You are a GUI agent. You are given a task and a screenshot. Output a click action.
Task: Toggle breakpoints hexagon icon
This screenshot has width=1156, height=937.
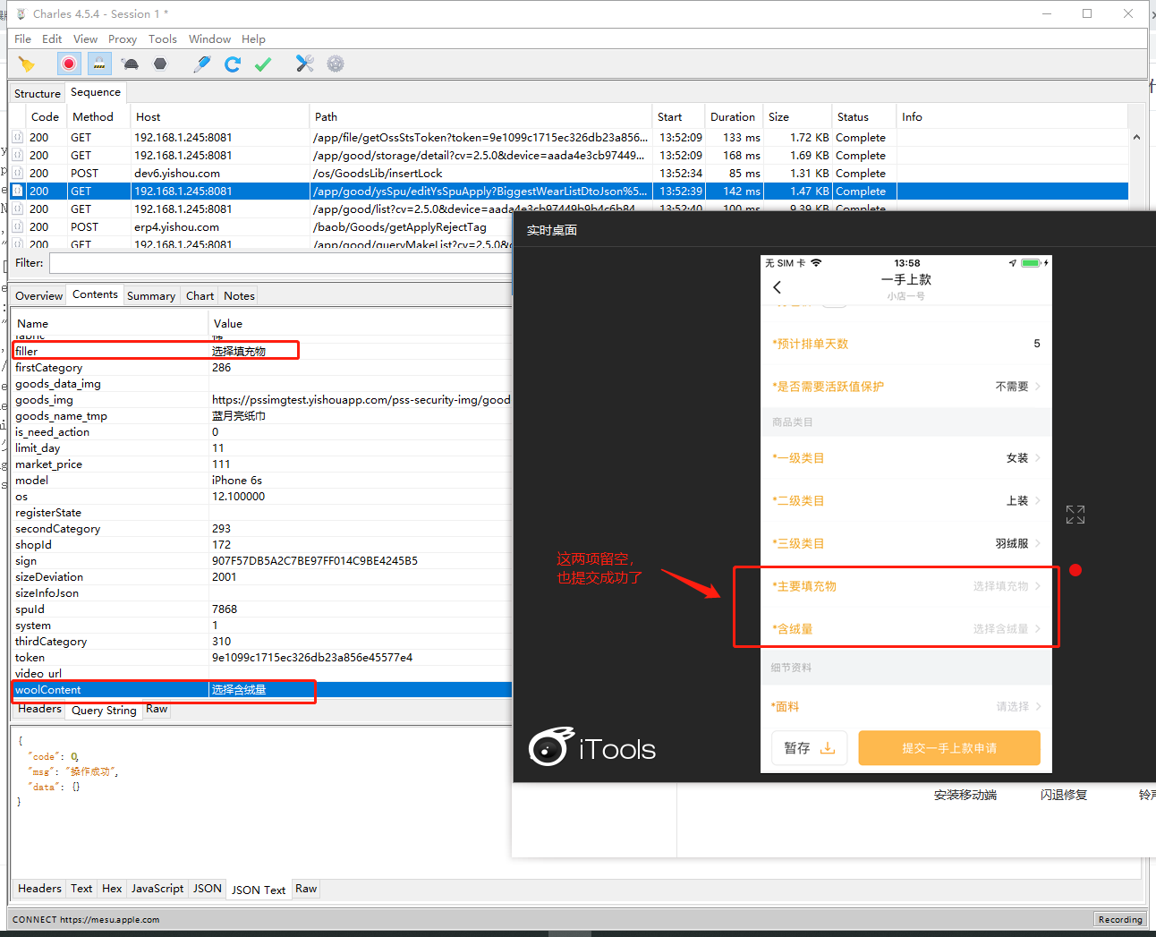click(x=160, y=64)
